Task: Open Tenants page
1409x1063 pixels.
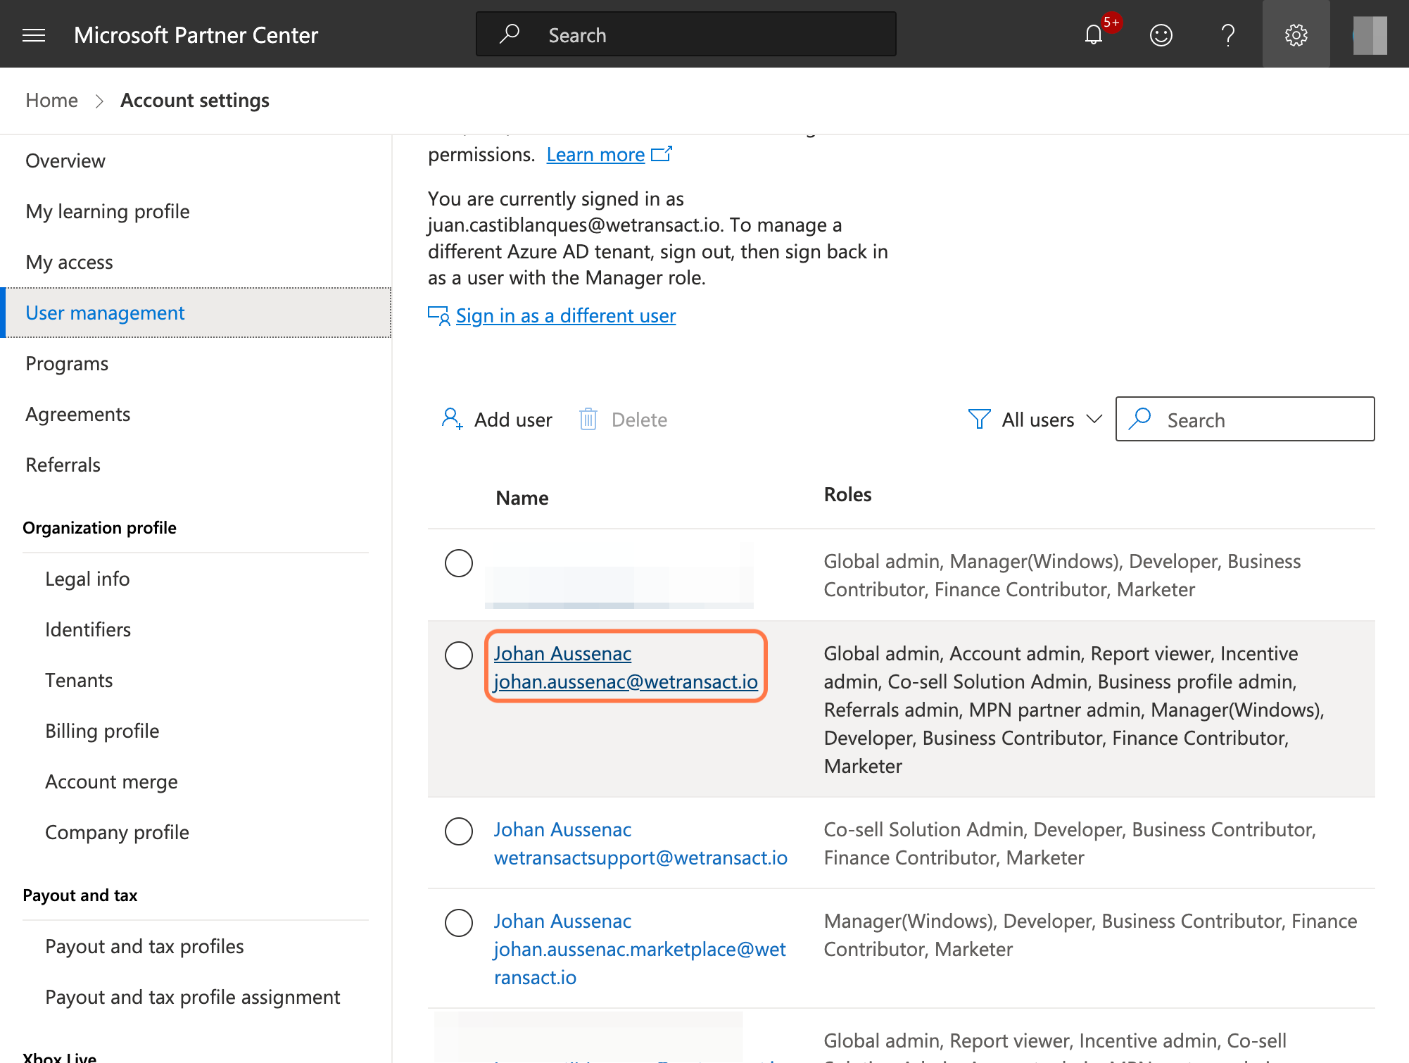Action: [79, 680]
